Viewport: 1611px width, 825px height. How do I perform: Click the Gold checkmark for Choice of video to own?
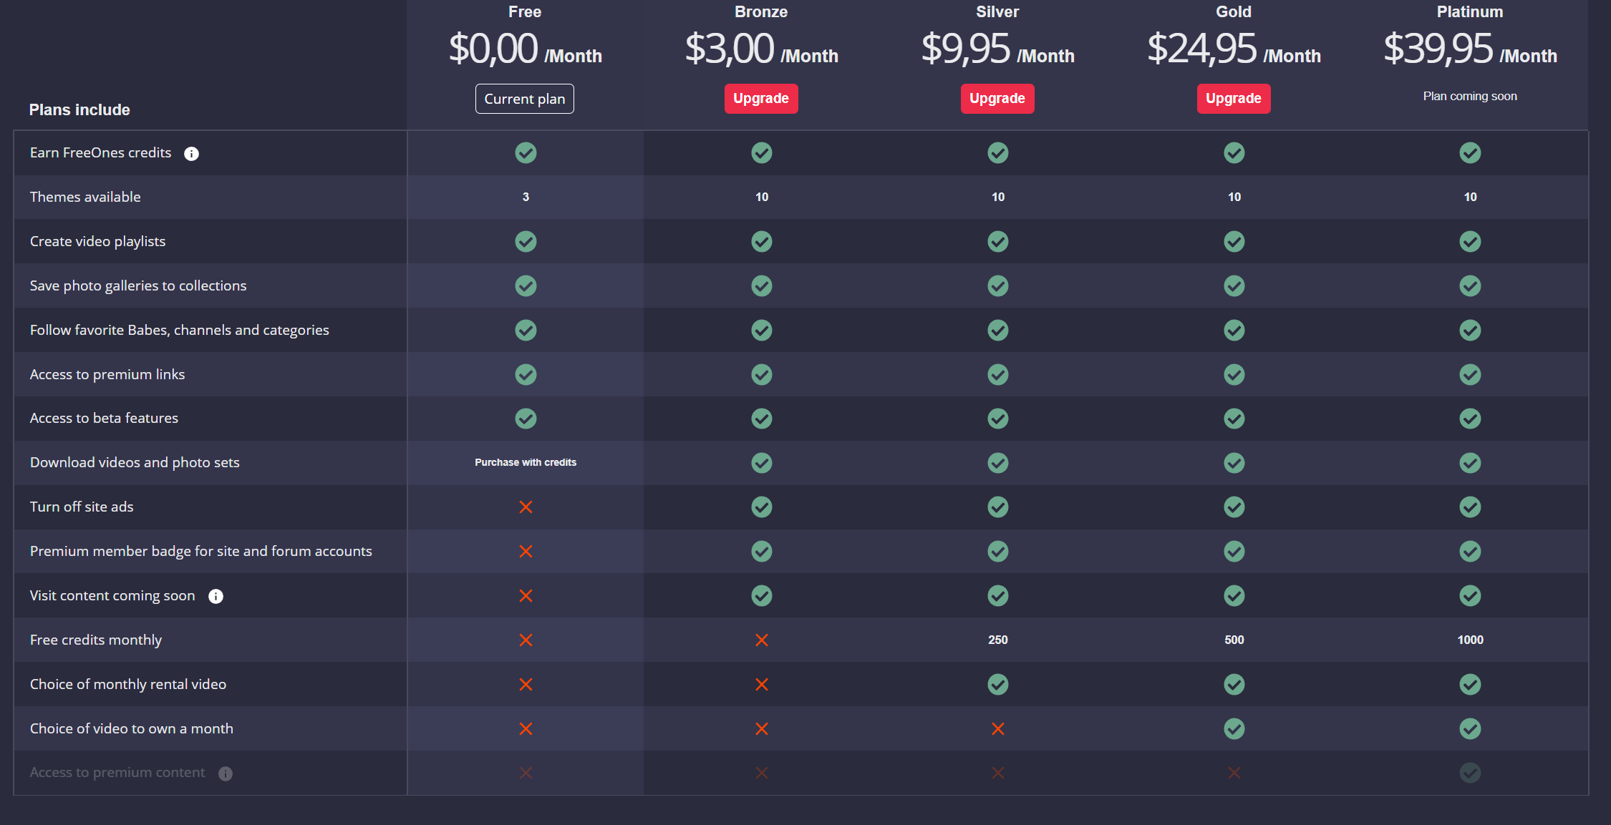1234,729
